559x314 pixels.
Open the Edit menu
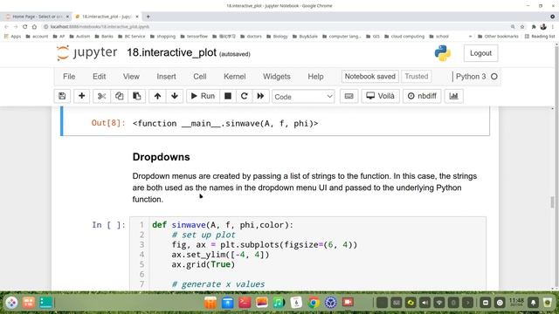coord(99,77)
